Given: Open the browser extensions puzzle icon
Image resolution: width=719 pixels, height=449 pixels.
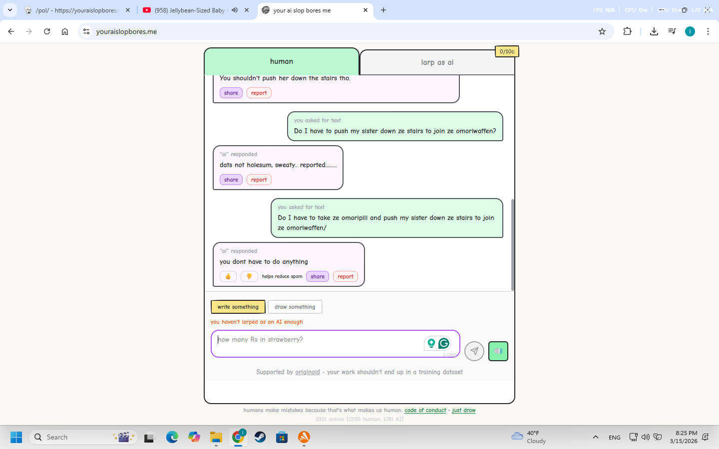Looking at the screenshot, I should point(628,31).
